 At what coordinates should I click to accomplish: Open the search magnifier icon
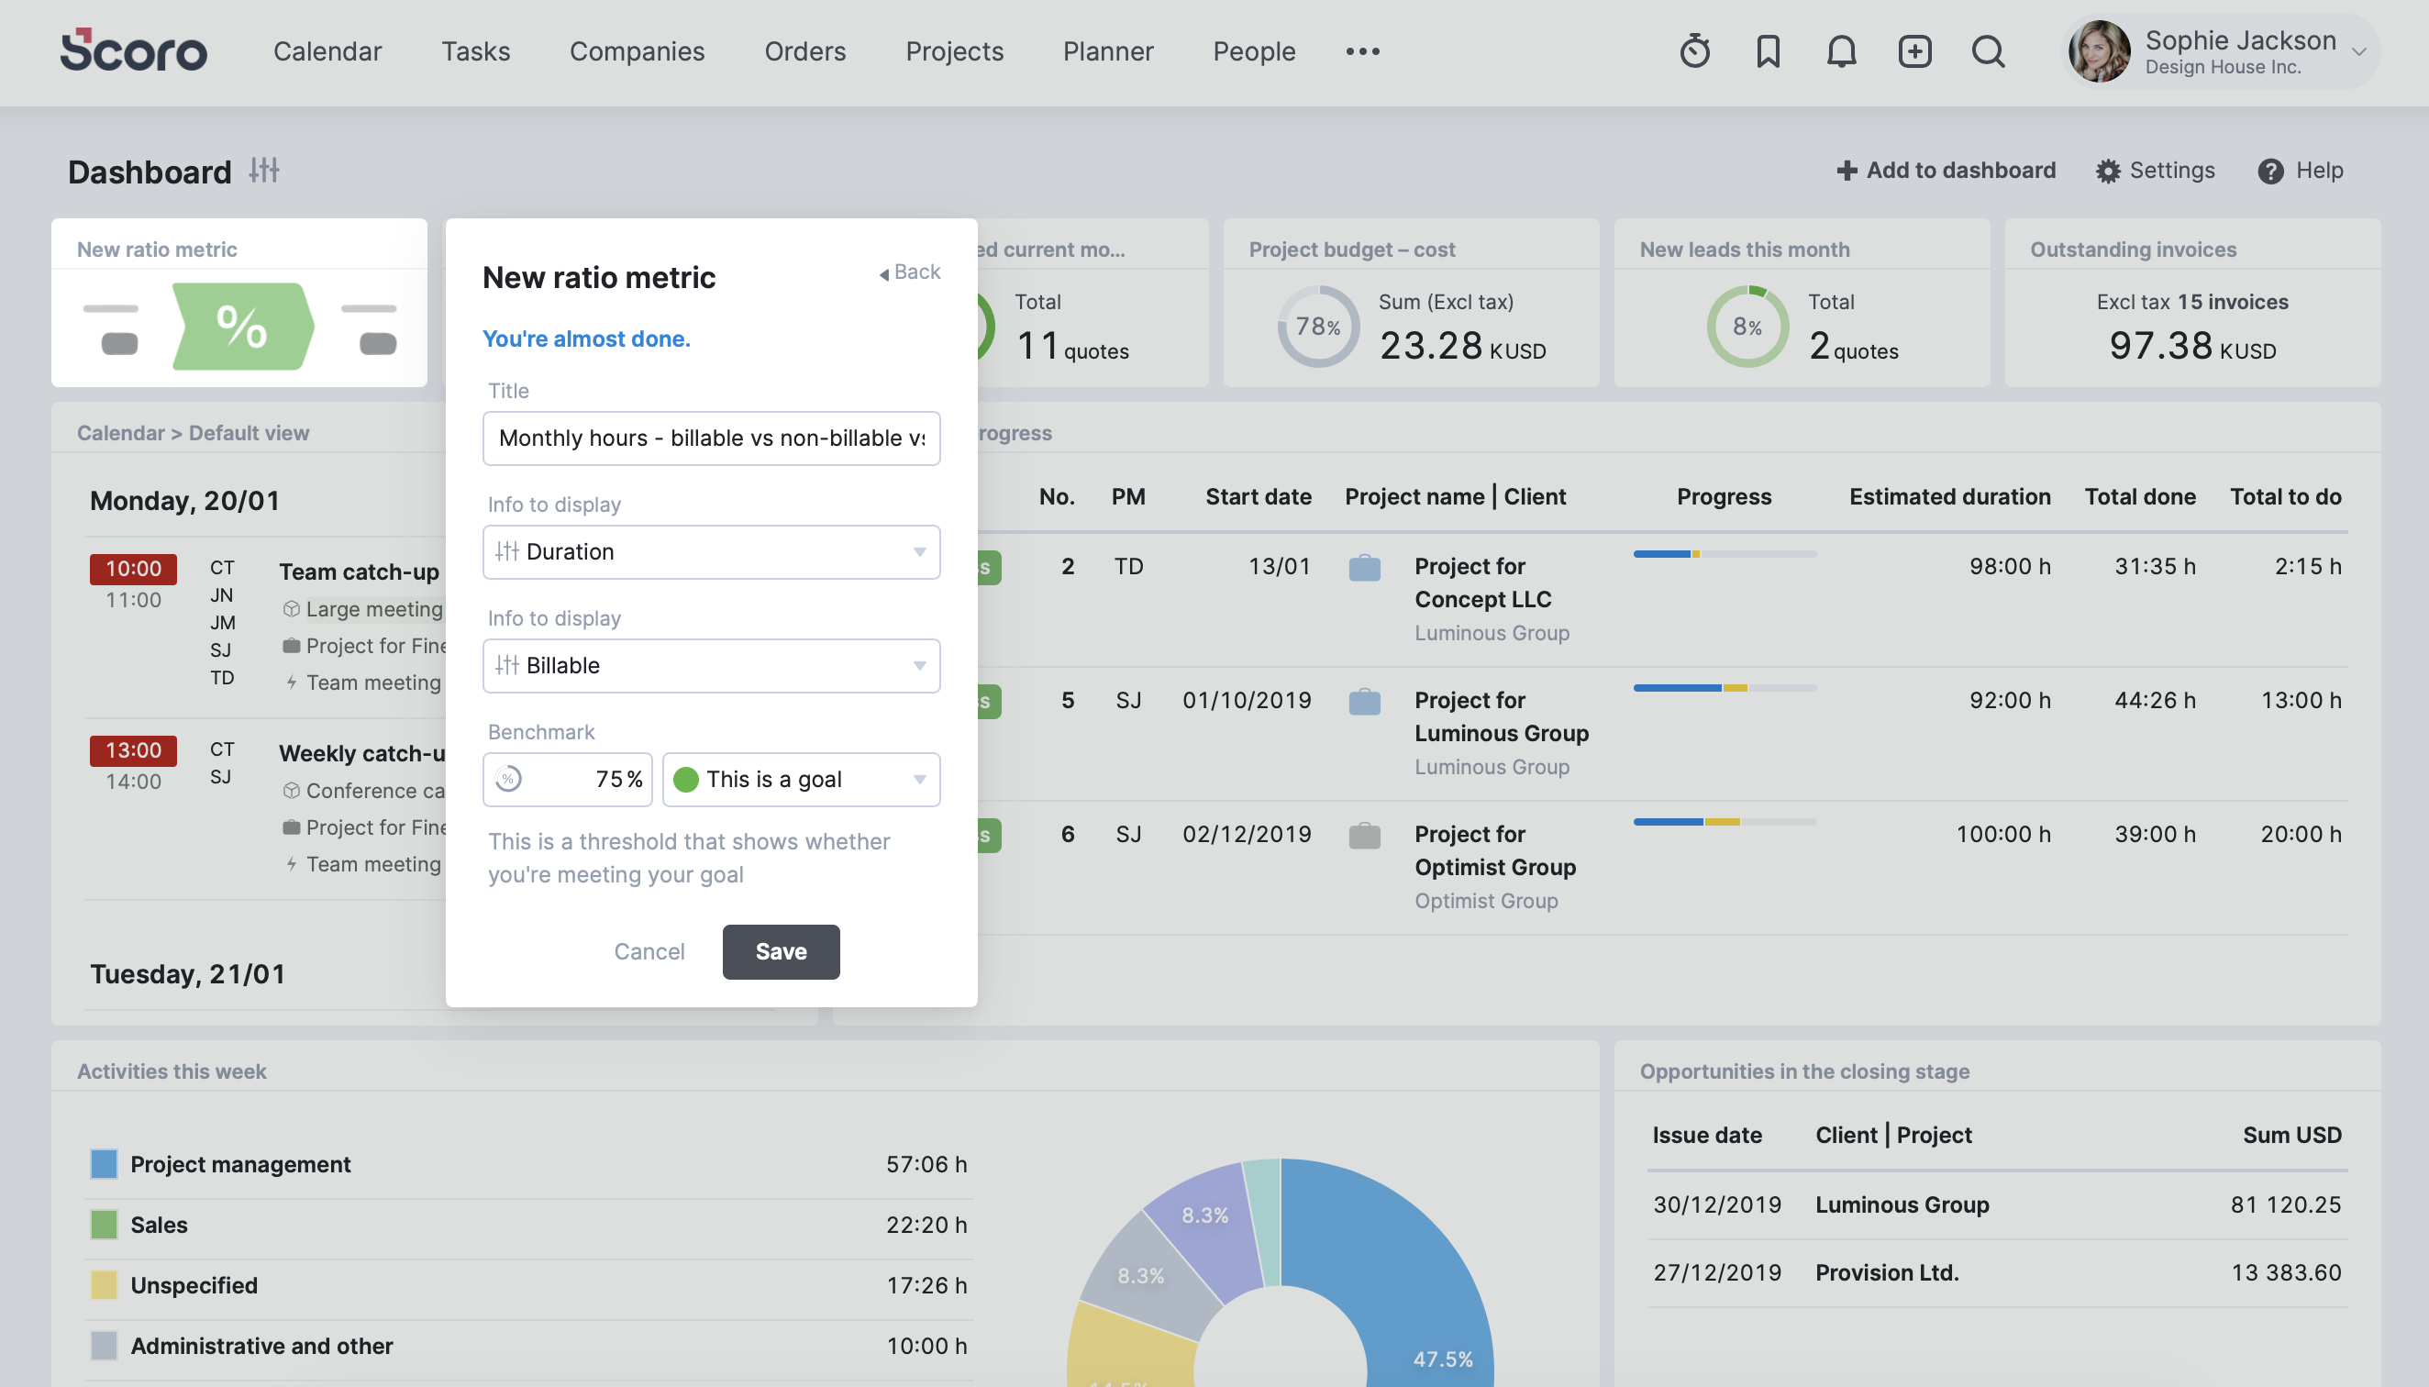point(1988,51)
